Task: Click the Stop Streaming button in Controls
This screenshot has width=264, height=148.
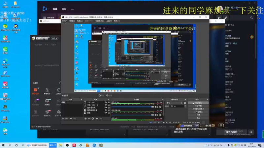Action: (198, 103)
